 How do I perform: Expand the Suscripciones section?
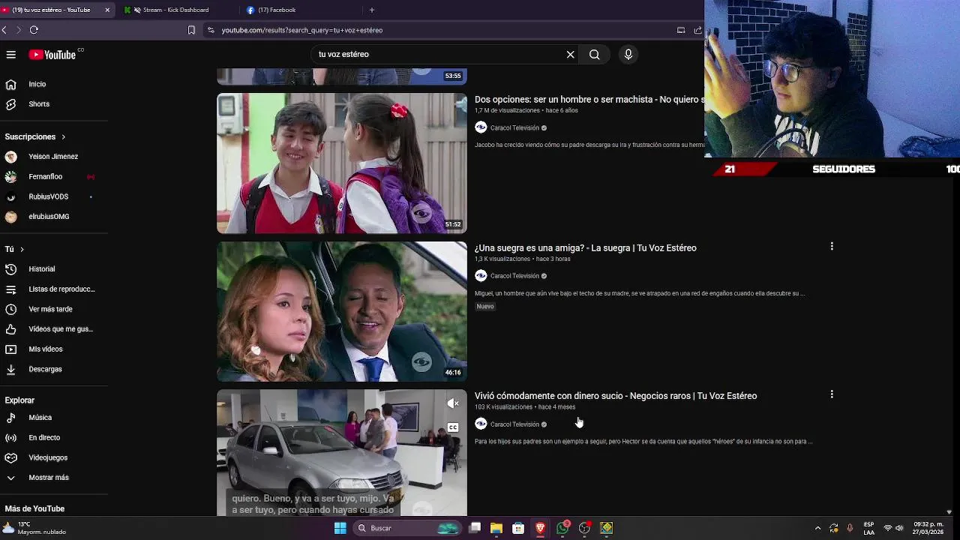click(x=35, y=136)
